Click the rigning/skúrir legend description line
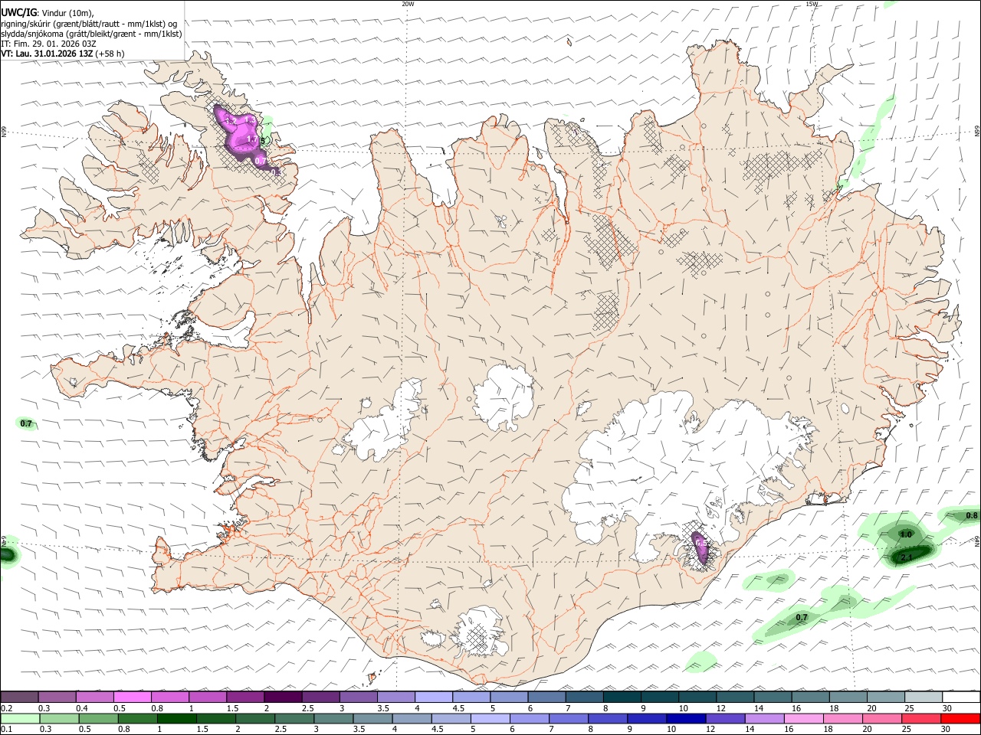981x735 pixels. (89, 23)
